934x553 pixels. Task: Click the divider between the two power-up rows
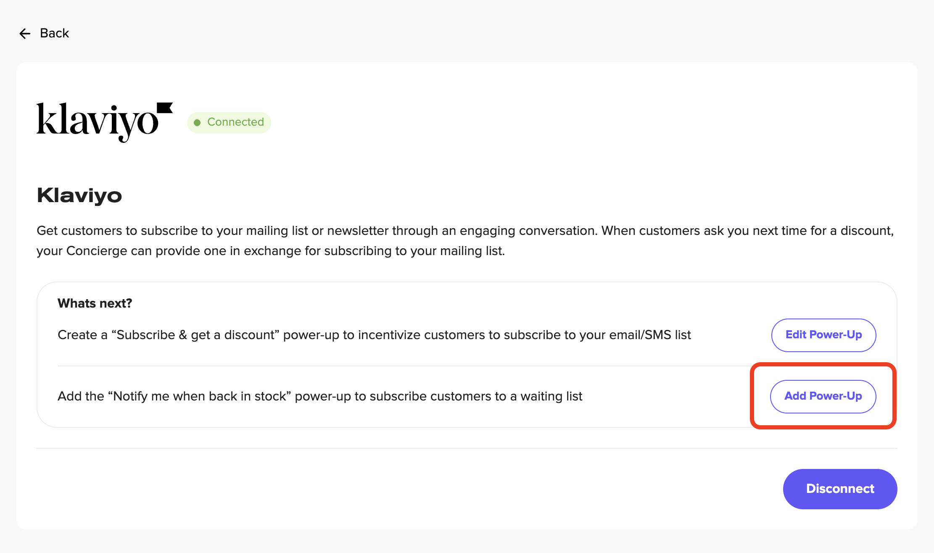tap(404, 366)
